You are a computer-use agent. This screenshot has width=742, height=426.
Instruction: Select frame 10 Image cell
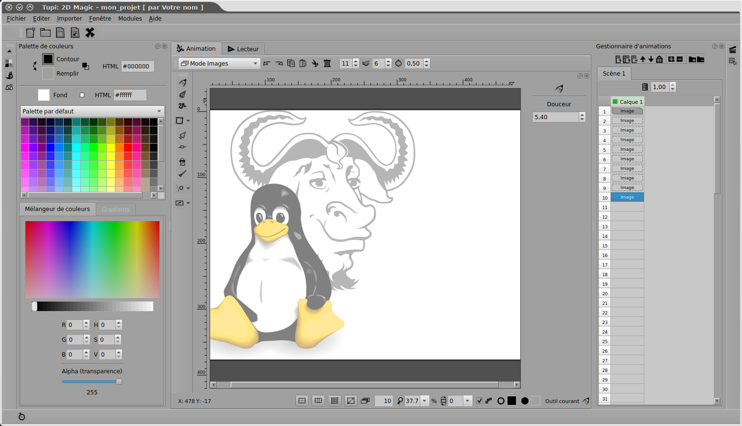[627, 197]
